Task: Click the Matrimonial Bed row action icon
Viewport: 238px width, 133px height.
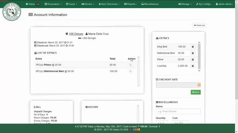Action: (131, 71)
